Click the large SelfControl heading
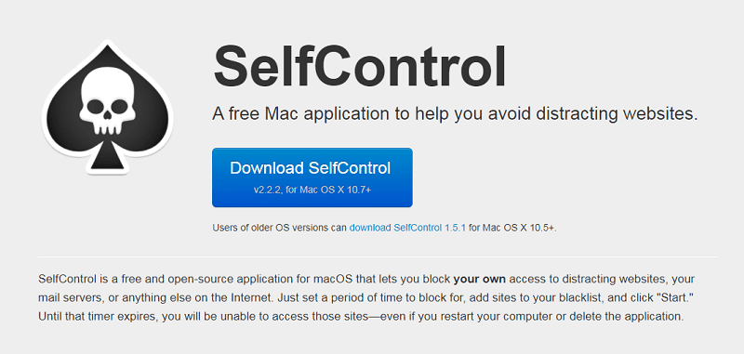The height and width of the screenshot is (354, 744). [360, 67]
